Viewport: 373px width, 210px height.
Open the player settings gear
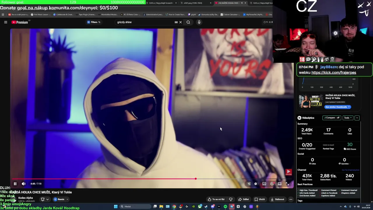272,184
